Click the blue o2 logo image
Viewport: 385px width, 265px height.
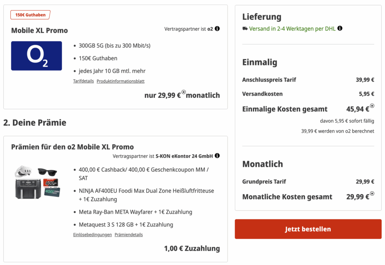tap(37, 56)
